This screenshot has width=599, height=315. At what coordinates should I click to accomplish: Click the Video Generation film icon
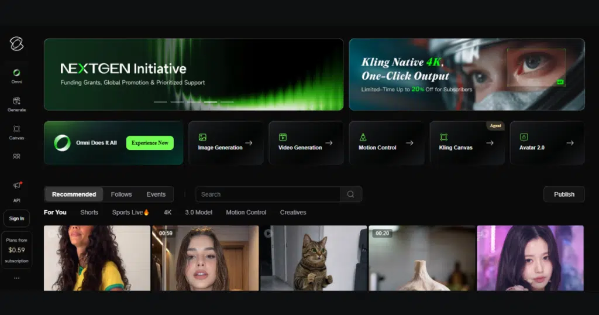point(283,137)
